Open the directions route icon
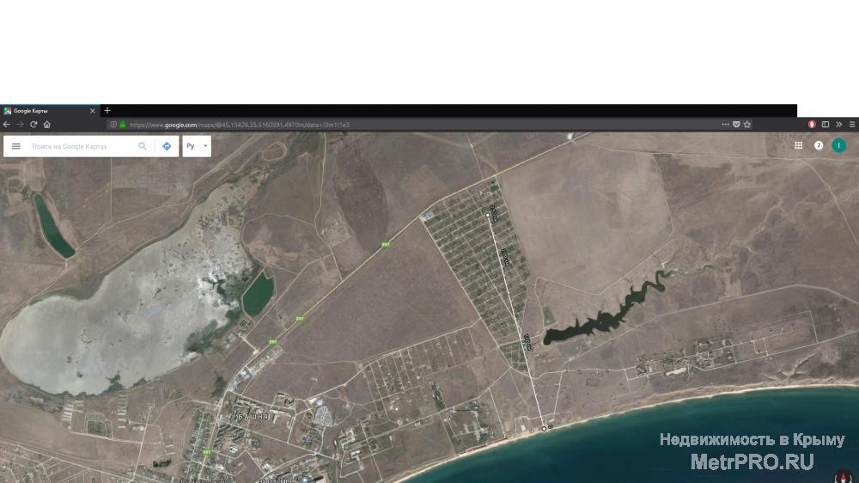This screenshot has height=483, width=859. point(167,146)
